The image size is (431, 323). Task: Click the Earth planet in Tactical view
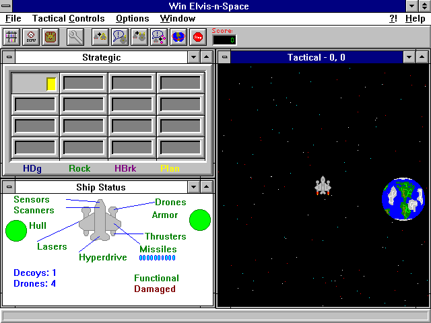point(403,199)
